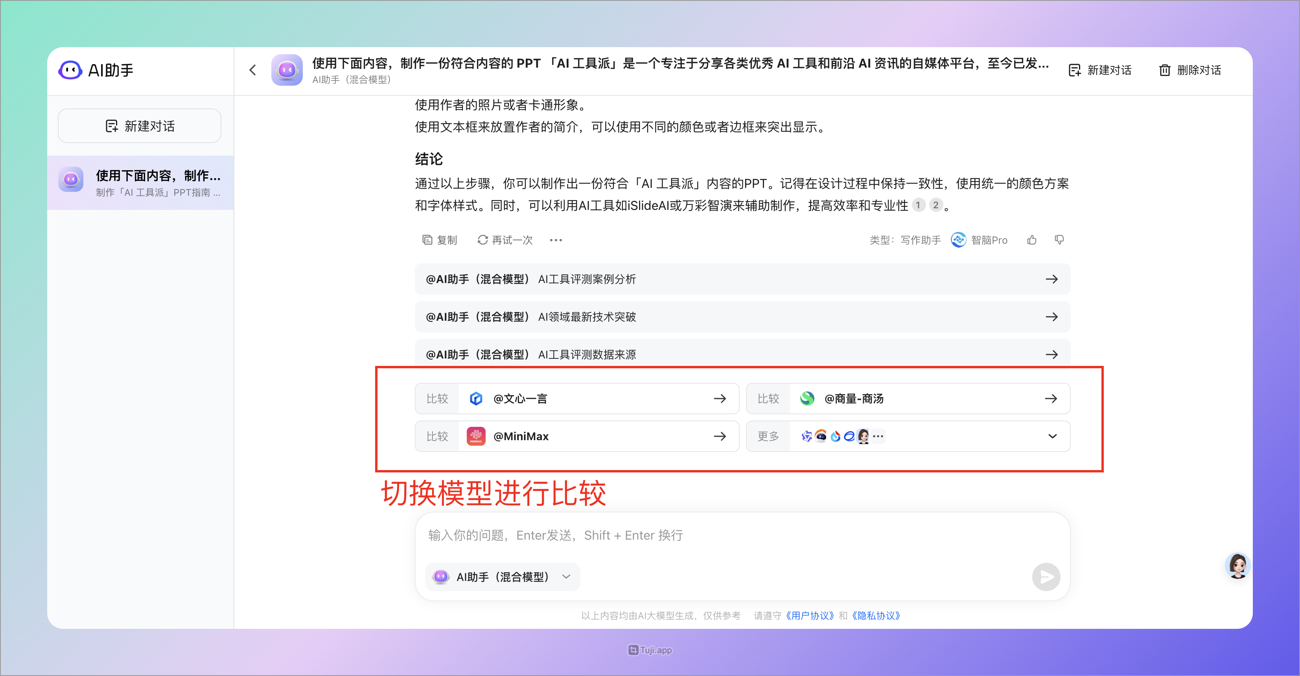The height and width of the screenshot is (676, 1300).
Task: Click the conversation avatar in the header
Action: point(287,70)
